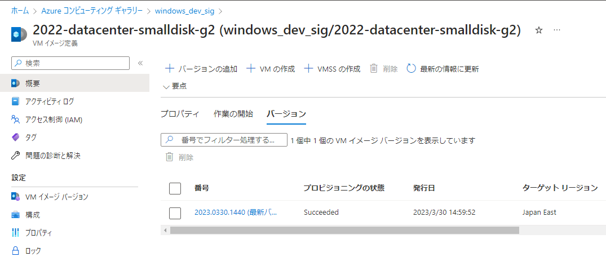The image size is (606, 261).
Task: Select the バージョン tab
Action: point(286,114)
